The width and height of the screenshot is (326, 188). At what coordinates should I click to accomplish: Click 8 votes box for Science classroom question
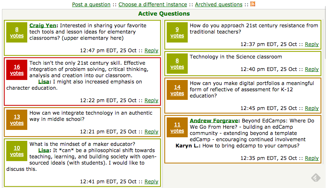point(177,64)
